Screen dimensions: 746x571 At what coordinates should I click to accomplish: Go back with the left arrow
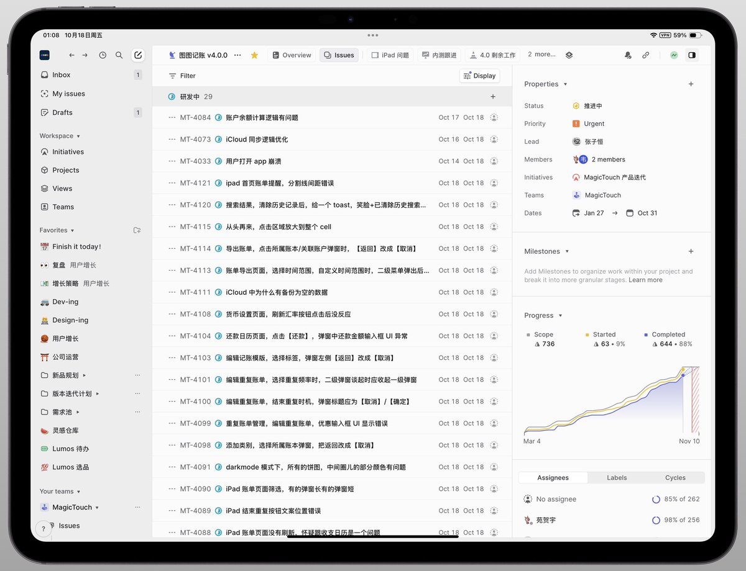[71, 55]
